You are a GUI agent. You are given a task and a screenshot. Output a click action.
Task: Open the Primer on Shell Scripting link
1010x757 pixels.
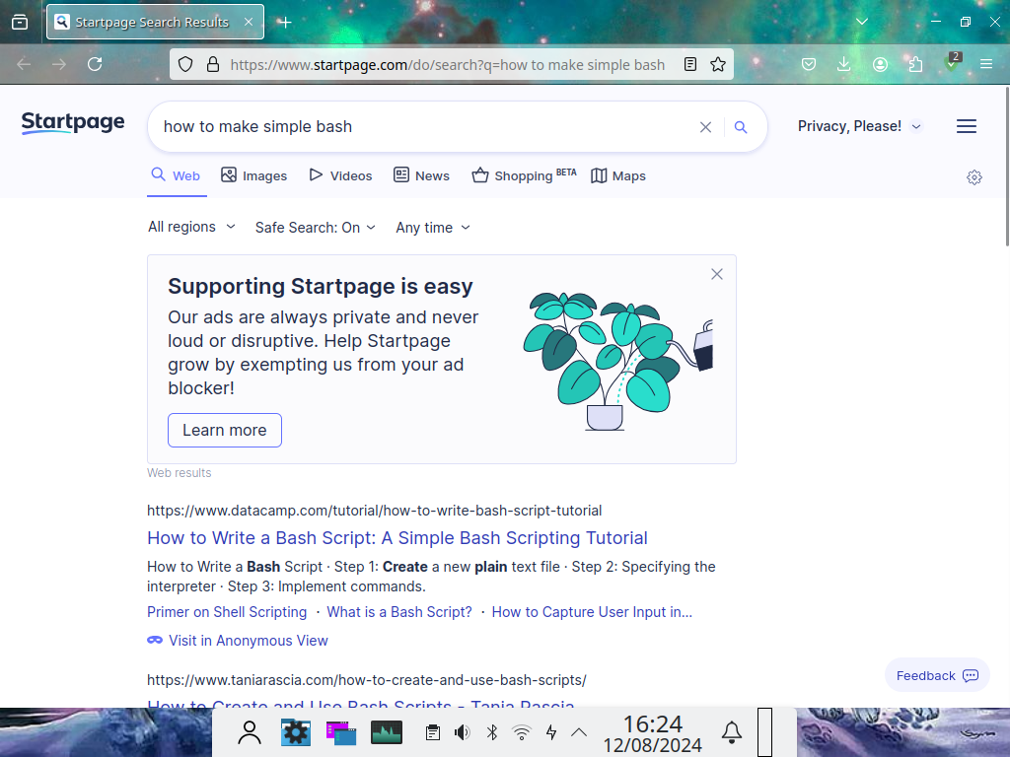click(x=227, y=612)
